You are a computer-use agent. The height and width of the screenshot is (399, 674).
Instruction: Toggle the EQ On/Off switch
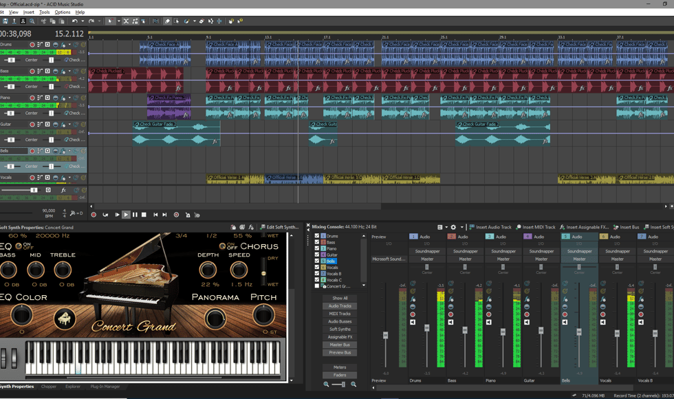19,246
